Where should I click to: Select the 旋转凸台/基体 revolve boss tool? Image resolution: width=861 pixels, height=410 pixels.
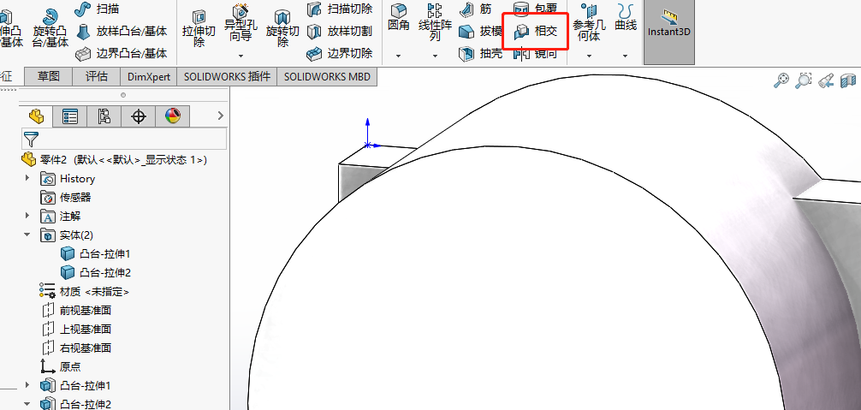pos(50,27)
